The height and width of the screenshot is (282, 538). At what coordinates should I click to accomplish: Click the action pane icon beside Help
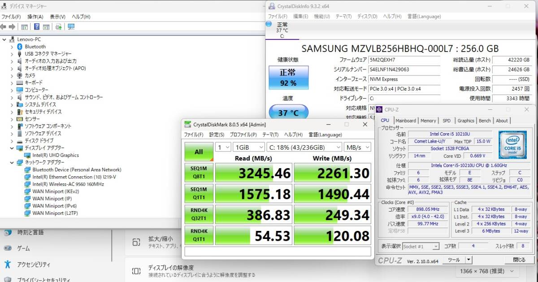pos(47,27)
